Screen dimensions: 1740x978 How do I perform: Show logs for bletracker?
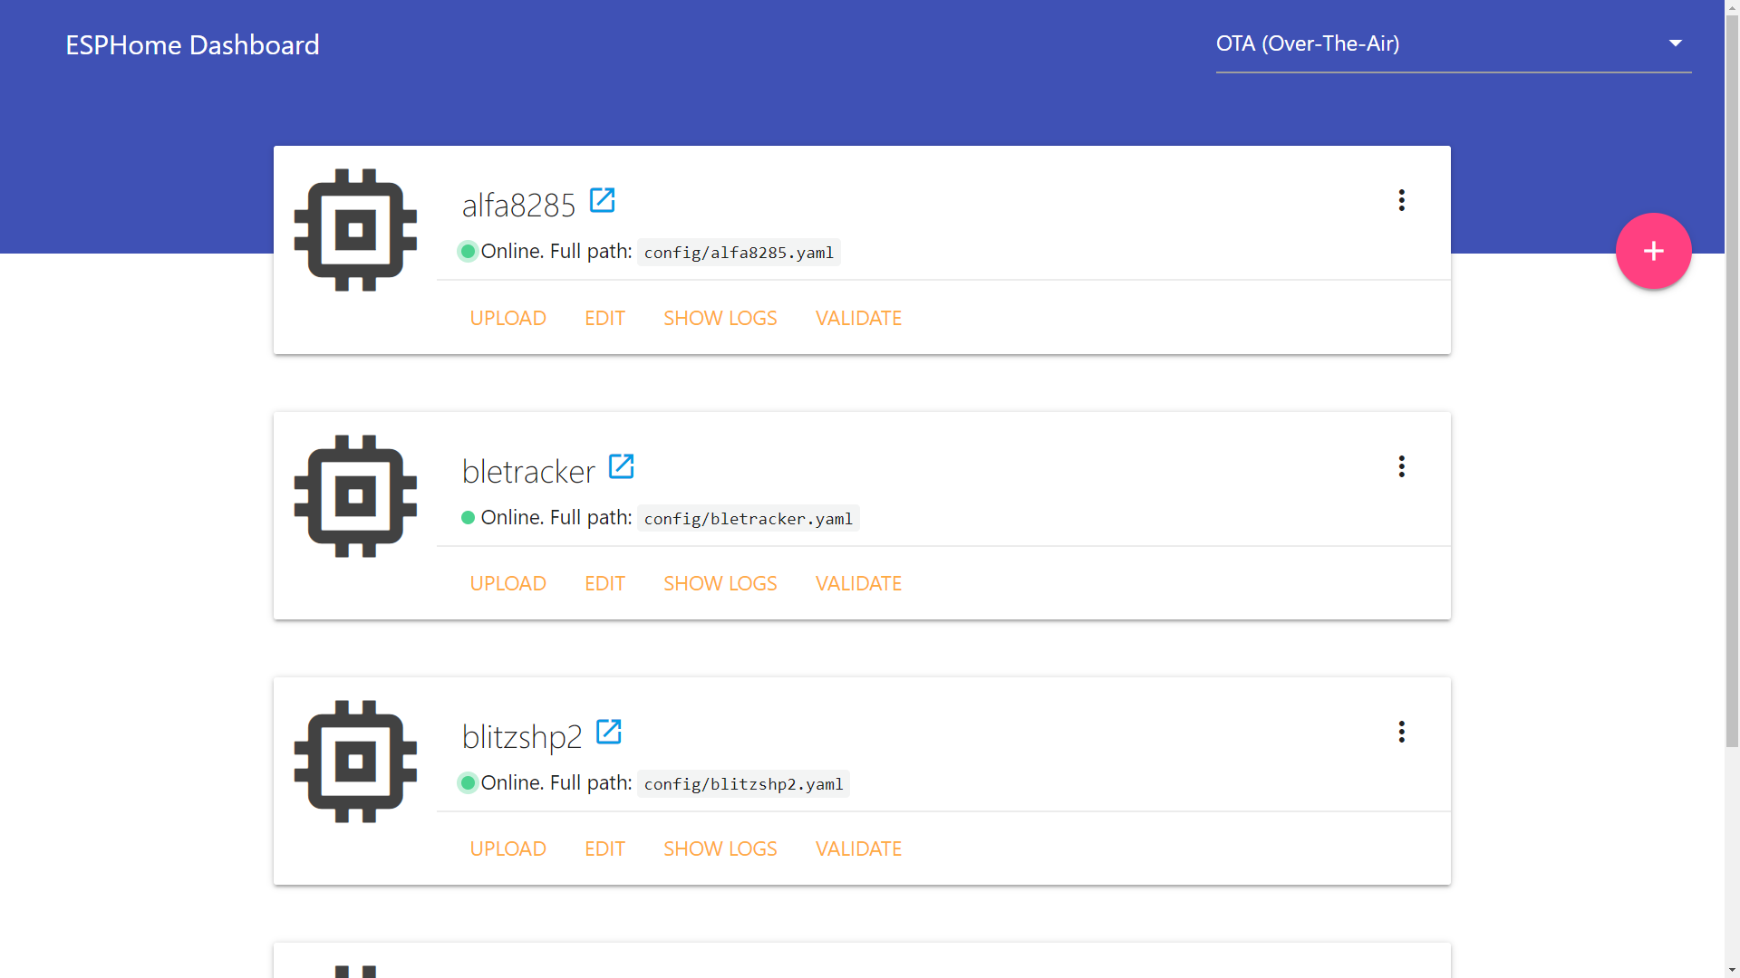720,583
